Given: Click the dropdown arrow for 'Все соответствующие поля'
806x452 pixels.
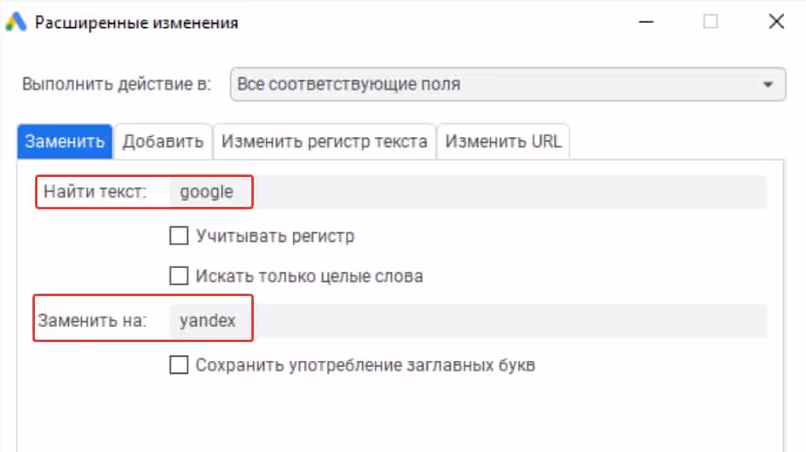Looking at the screenshot, I should pos(768,84).
